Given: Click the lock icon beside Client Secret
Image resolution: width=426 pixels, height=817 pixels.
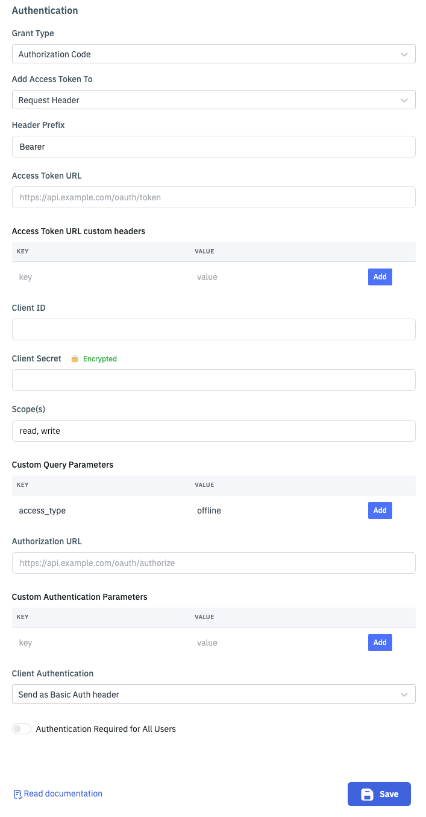Looking at the screenshot, I should (x=75, y=359).
